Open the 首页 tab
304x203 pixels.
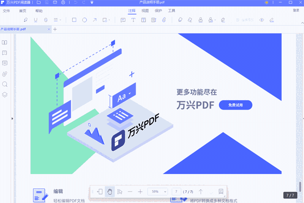(x=23, y=11)
